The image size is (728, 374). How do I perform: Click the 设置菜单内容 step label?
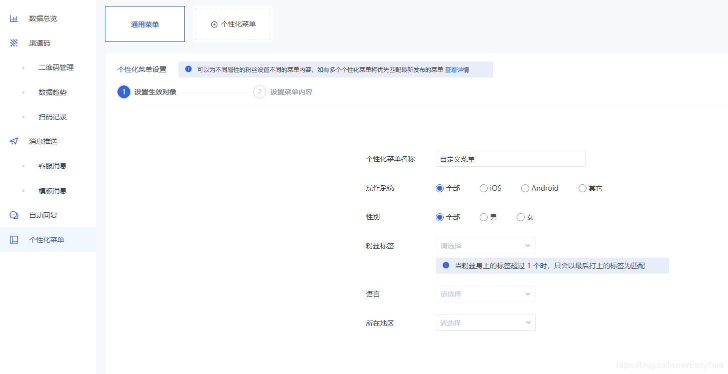pos(291,92)
